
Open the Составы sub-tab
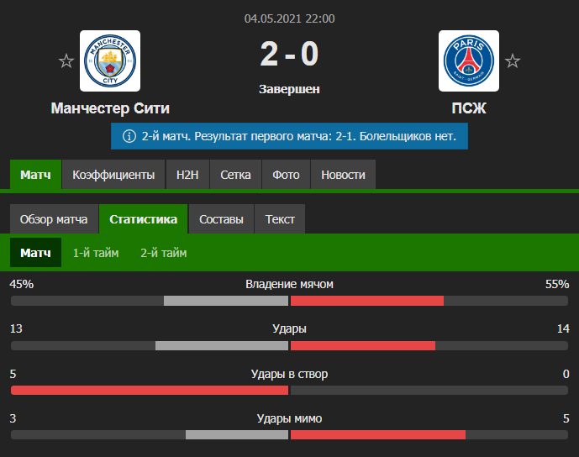click(x=221, y=219)
